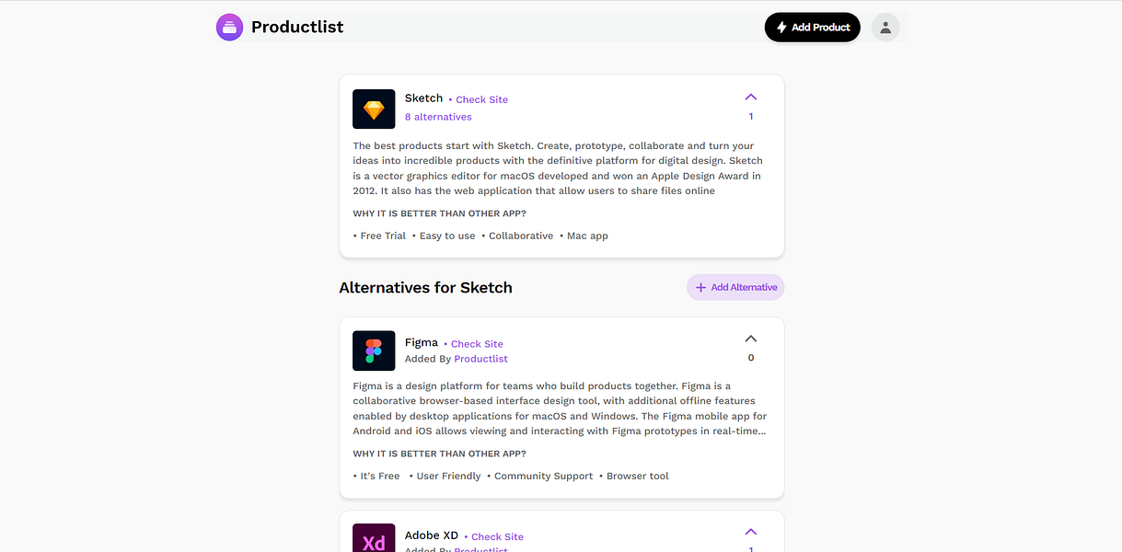The image size is (1122, 552).
Task: Open the user avatar icon top right
Action: 885,27
